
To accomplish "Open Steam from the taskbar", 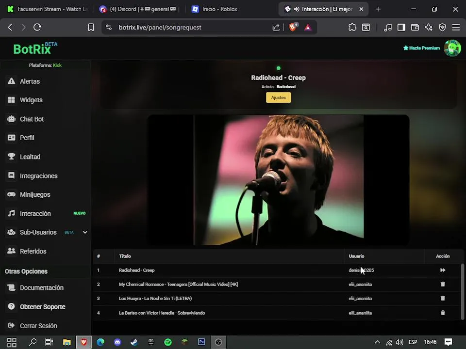I will coord(134,342).
